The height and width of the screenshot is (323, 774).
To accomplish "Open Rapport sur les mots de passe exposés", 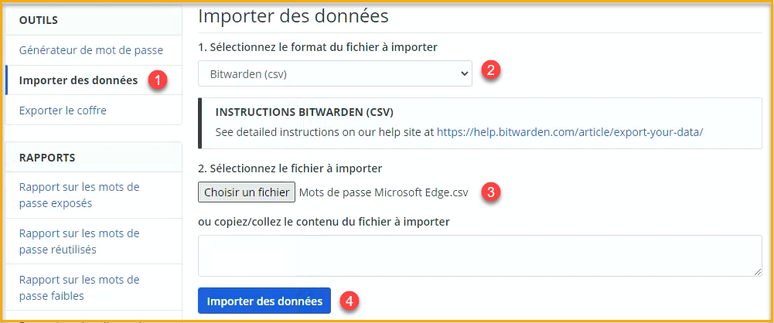I will point(79,195).
